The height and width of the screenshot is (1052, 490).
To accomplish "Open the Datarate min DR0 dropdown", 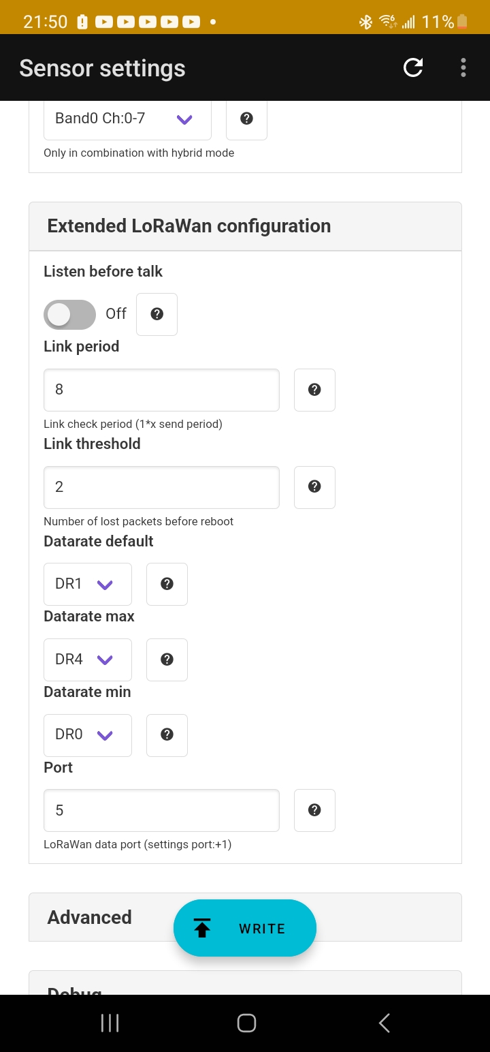I will point(88,734).
